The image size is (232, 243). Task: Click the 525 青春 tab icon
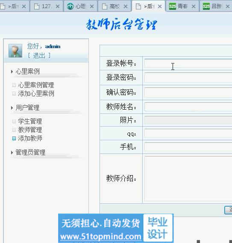172,6
